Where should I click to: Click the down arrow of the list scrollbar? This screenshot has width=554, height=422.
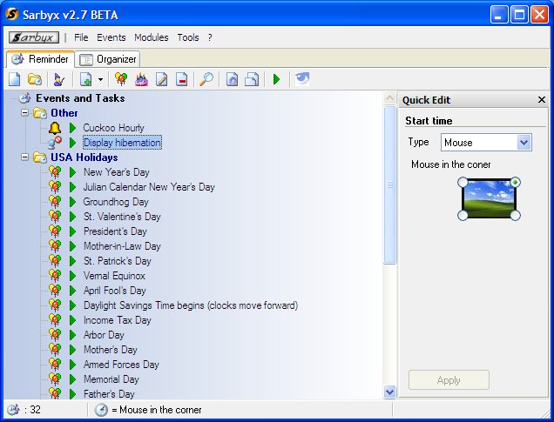[390, 392]
